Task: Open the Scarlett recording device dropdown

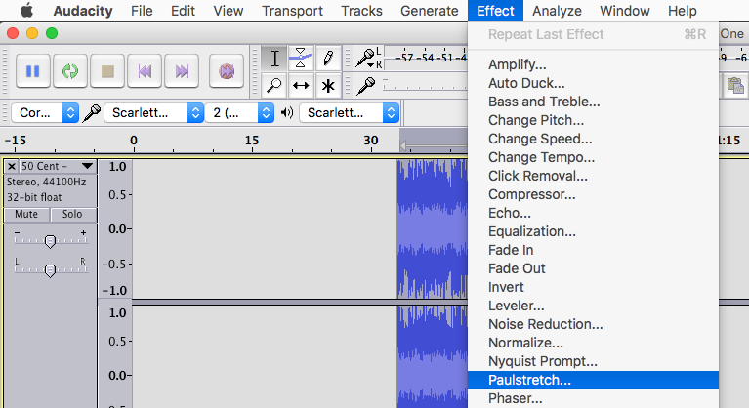Action: coord(154,113)
